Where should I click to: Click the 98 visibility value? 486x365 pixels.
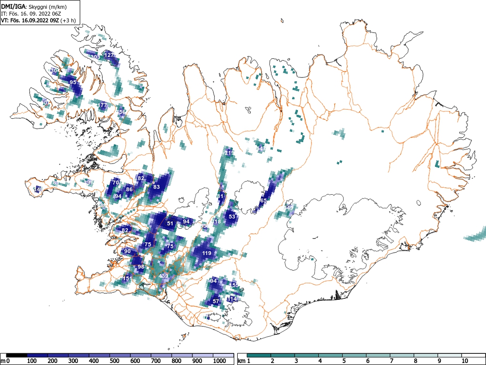click(x=141, y=267)
